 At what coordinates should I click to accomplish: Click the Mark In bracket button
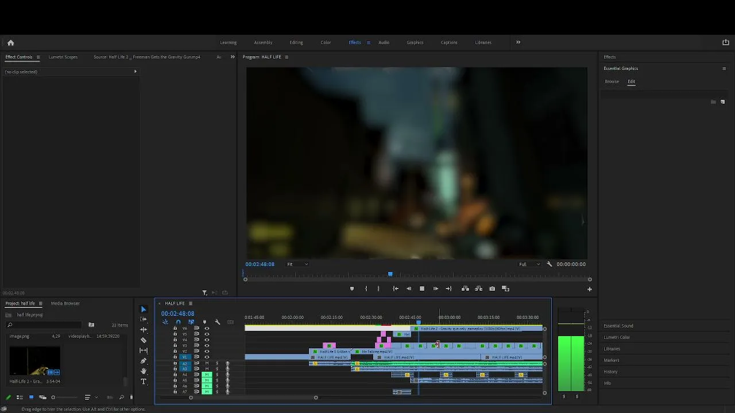(366, 289)
